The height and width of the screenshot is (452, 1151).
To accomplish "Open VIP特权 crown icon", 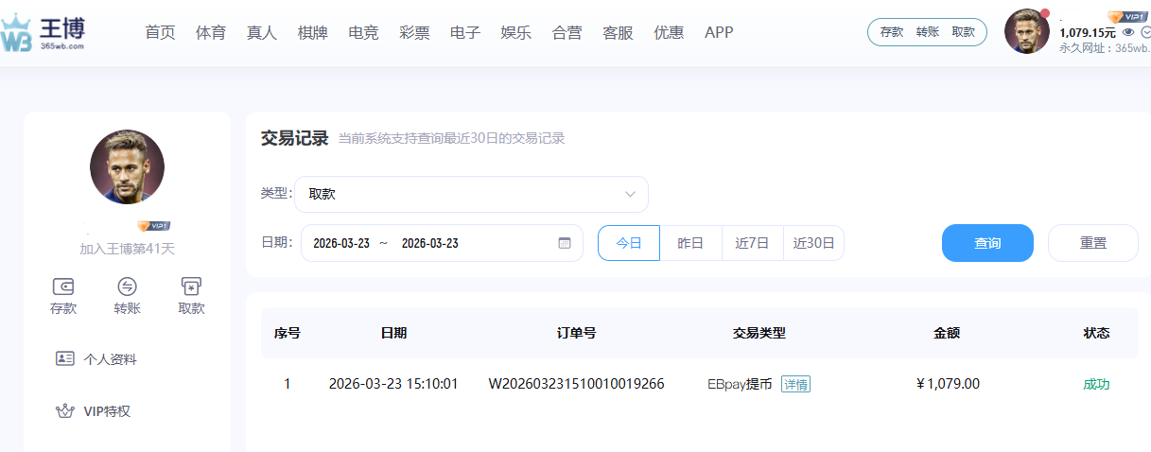I will 64,411.
